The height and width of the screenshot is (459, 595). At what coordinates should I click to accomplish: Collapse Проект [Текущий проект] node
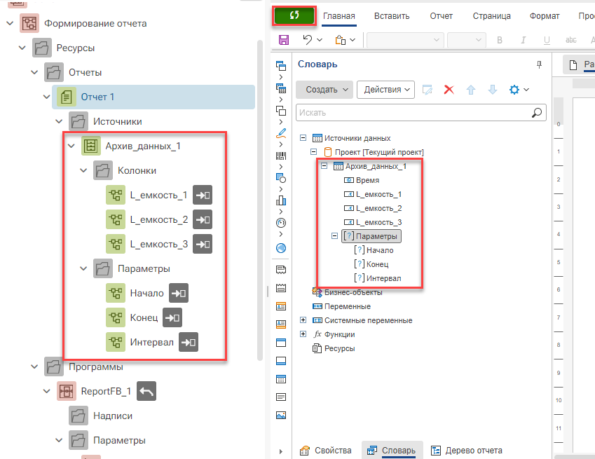(x=313, y=152)
